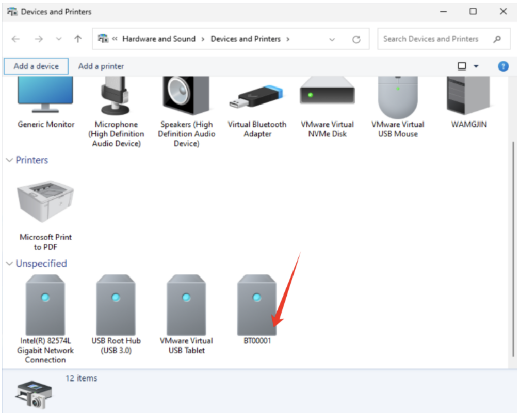Navigate to Hardware and Sound breadcrumb
Screen dimensions: 520x416
point(159,39)
